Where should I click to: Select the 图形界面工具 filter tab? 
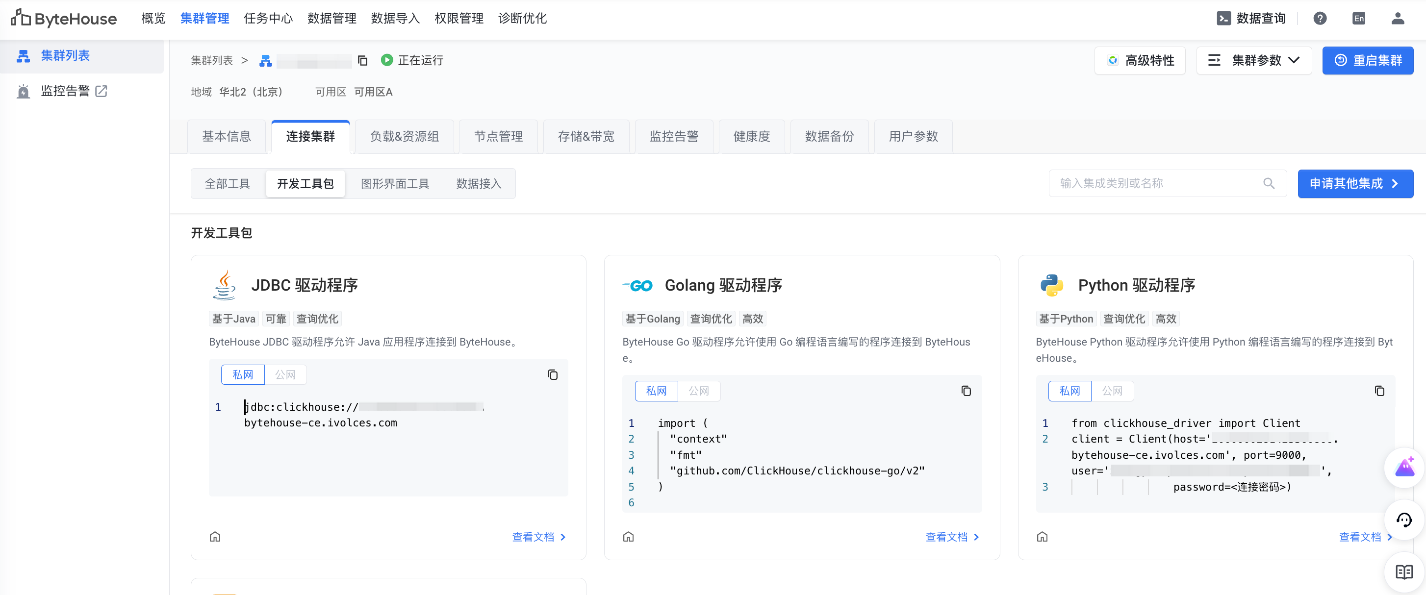[395, 183]
